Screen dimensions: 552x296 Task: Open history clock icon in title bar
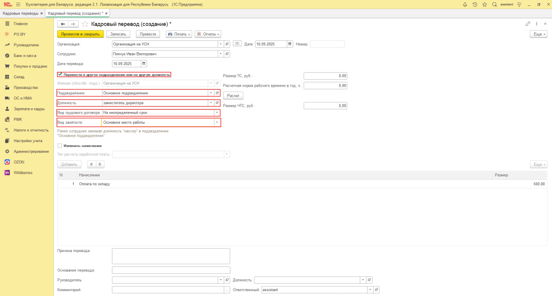coord(474,4)
